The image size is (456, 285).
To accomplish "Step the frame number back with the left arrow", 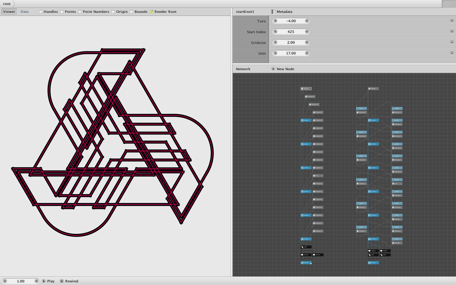I will [5, 281].
